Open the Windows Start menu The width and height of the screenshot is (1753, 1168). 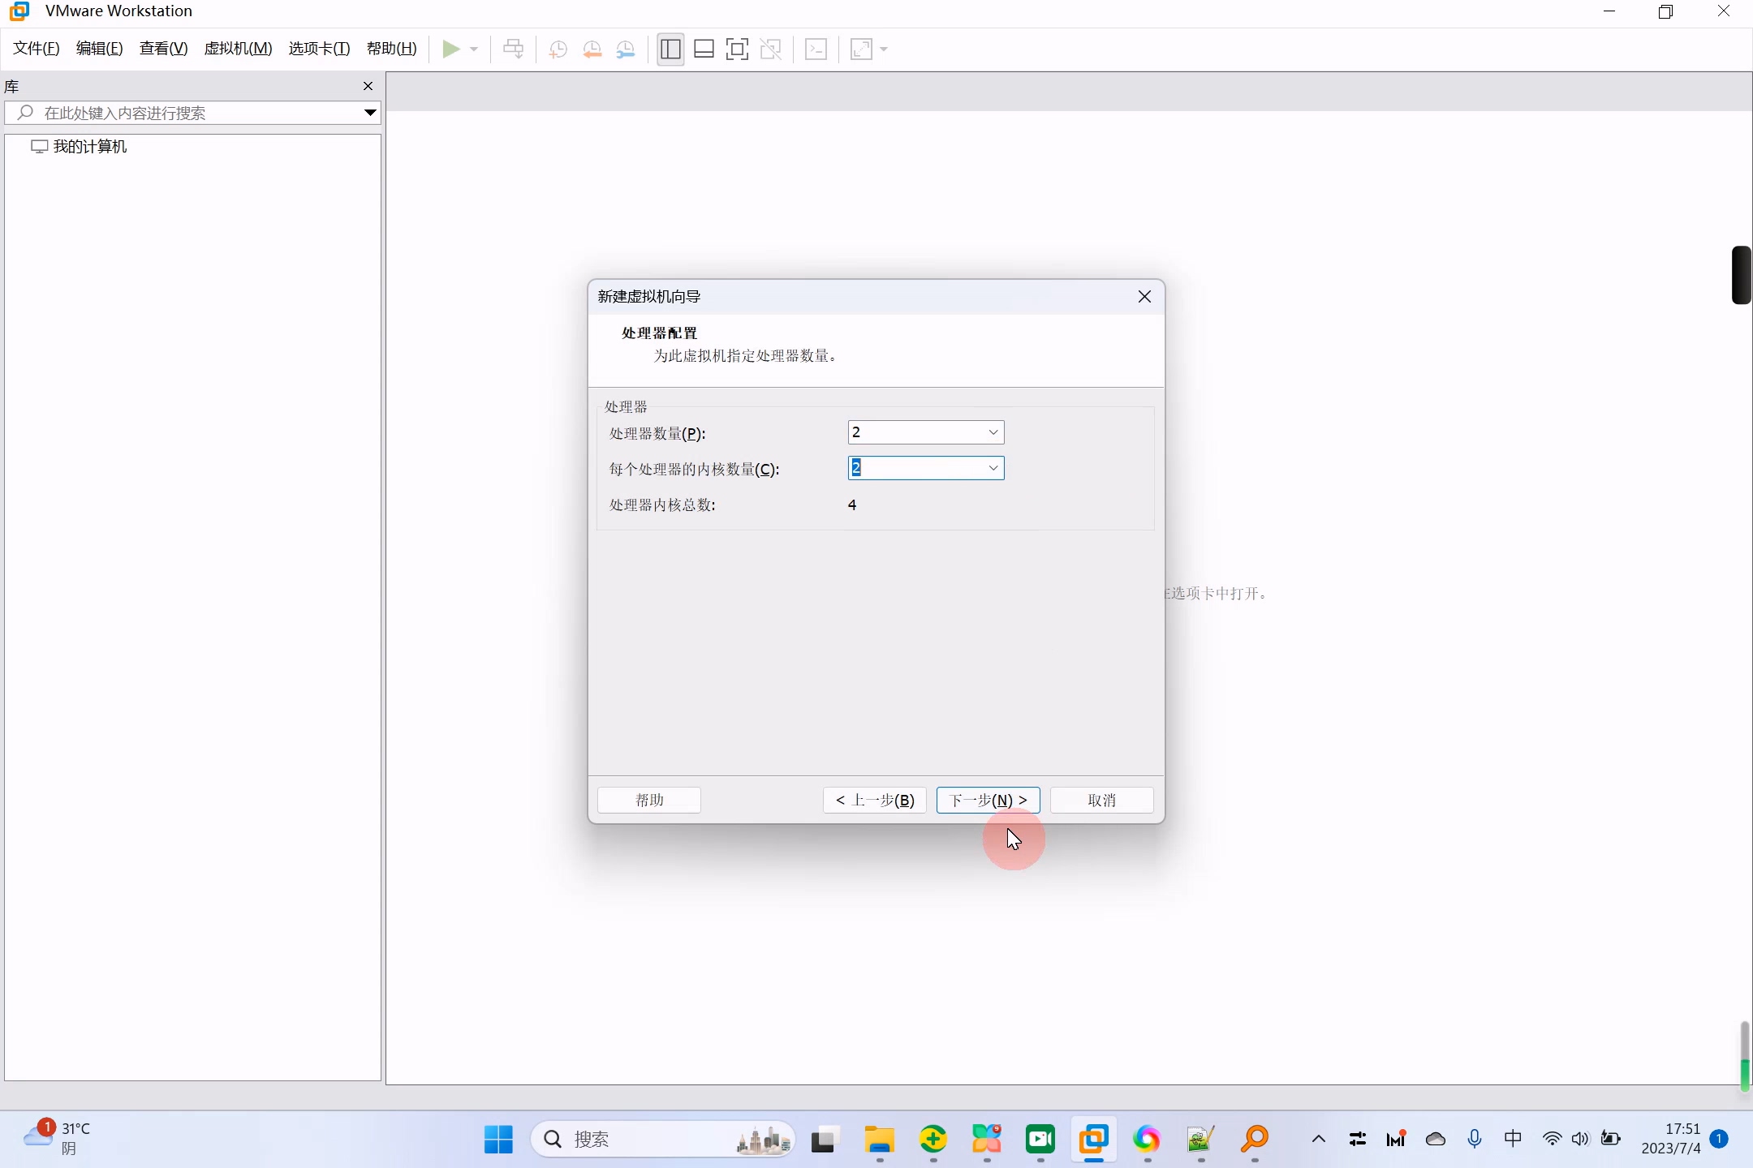tap(498, 1140)
